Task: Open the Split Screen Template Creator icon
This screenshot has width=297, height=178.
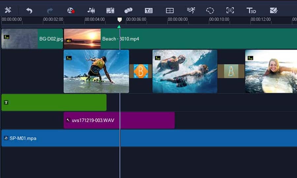Action: tap(274, 11)
